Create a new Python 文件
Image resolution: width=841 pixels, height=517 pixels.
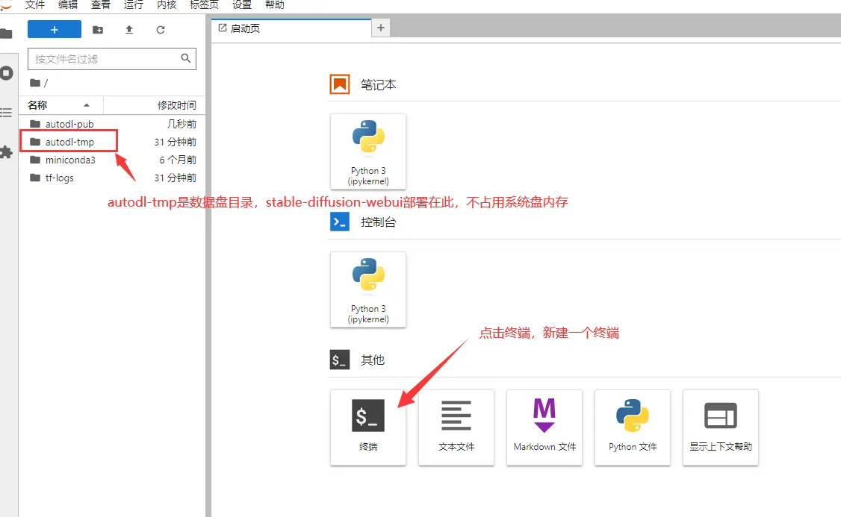coord(632,427)
